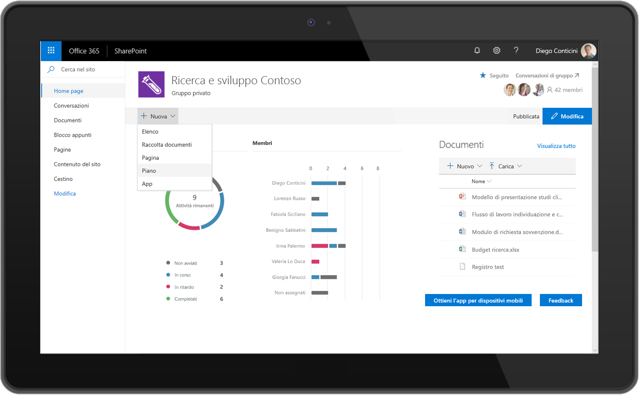Image resolution: width=641 pixels, height=395 pixels.
Task: Click the Seguito star icon
Action: click(483, 75)
